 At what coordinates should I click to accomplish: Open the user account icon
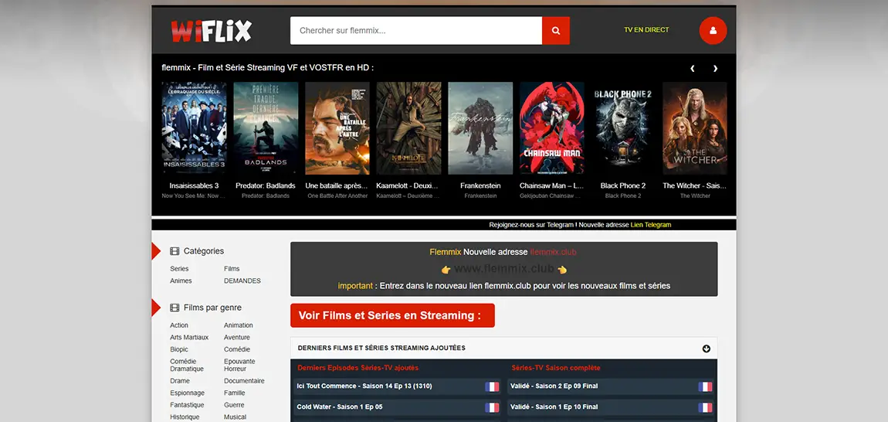(x=713, y=31)
